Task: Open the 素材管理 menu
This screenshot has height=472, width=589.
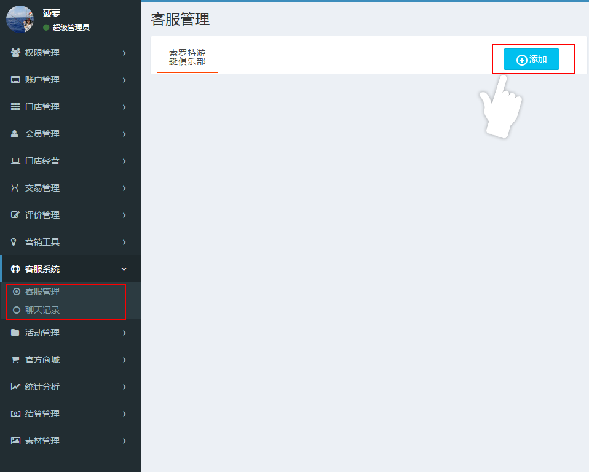Action: pos(71,441)
